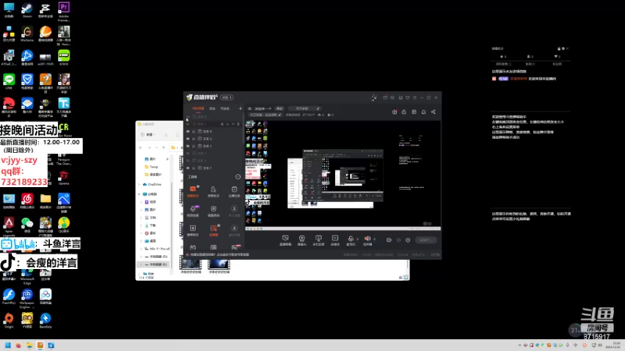Open the red highlighted tool in third tools row
Image resolution: width=625 pixels, height=351 pixels.
[x=213, y=229]
